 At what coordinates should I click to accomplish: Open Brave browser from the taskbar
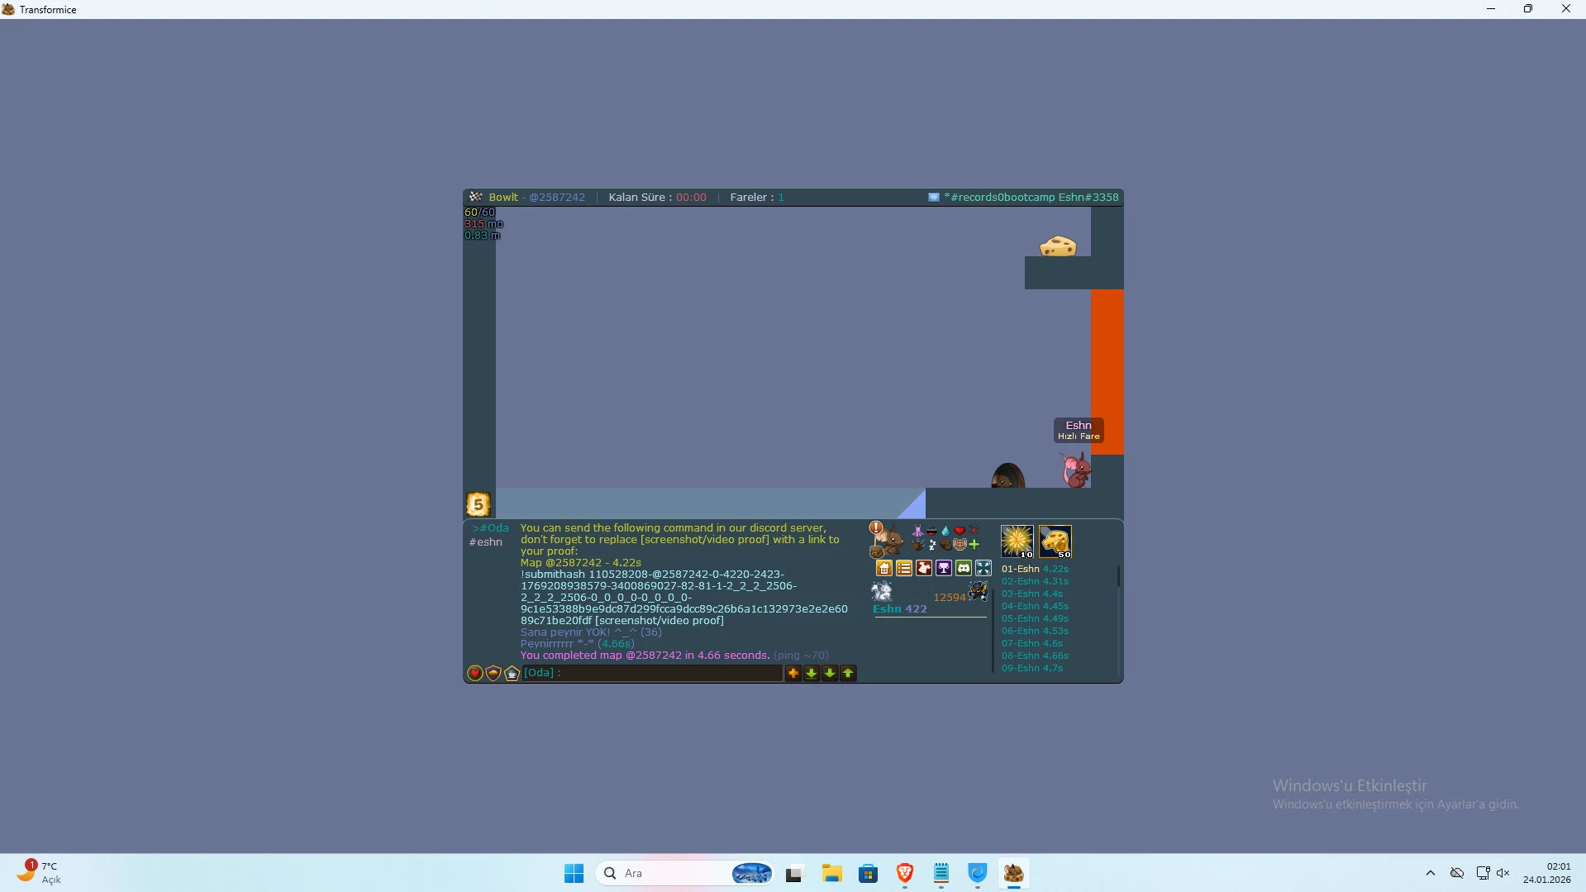pyautogui.click(x=905, y=873)
